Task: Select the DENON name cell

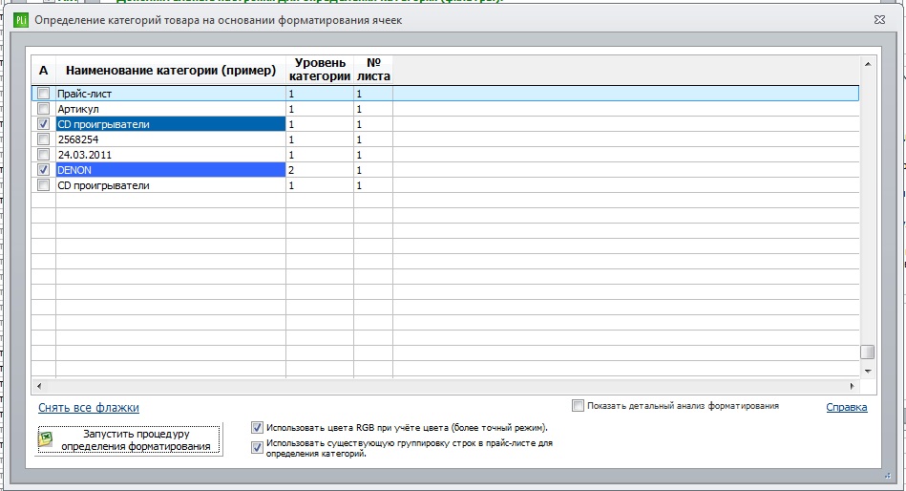Action: pyautogui.click(x=171, y=170)
